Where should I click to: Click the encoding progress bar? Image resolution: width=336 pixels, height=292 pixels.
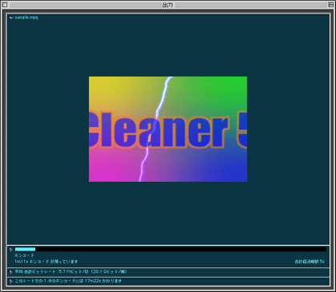coord(170,249)
